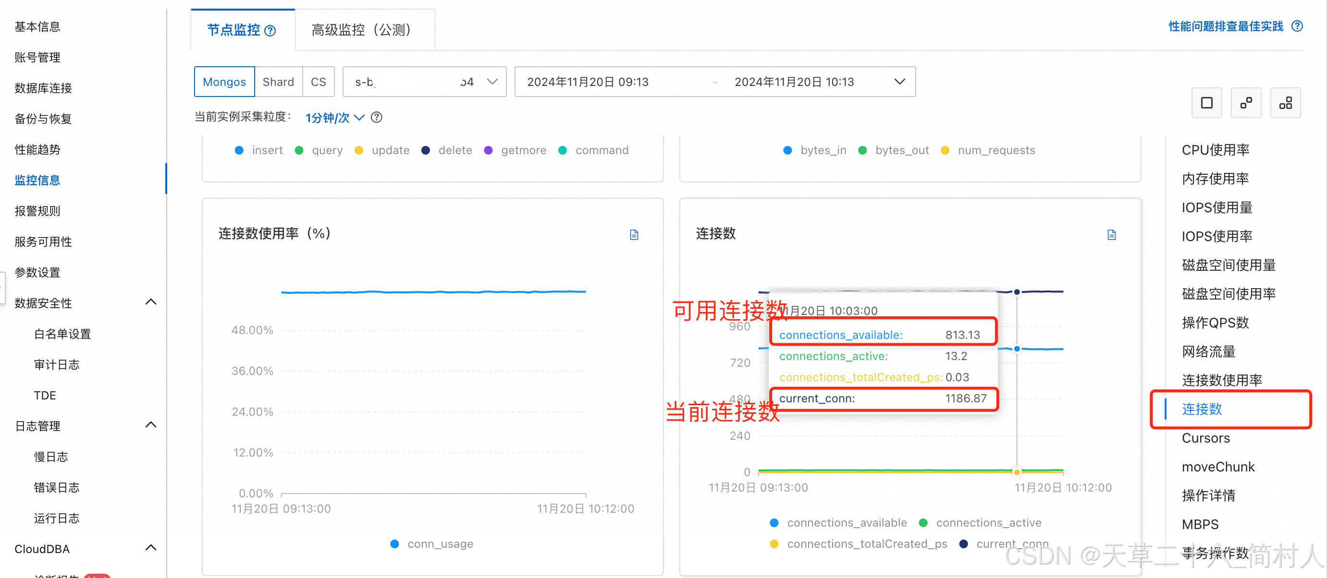The width and height of the screenshot is (1327, 578).
Task: Jump to 连接数使用率 metric
Action: pyautogui.click(x=1222, y=380)
